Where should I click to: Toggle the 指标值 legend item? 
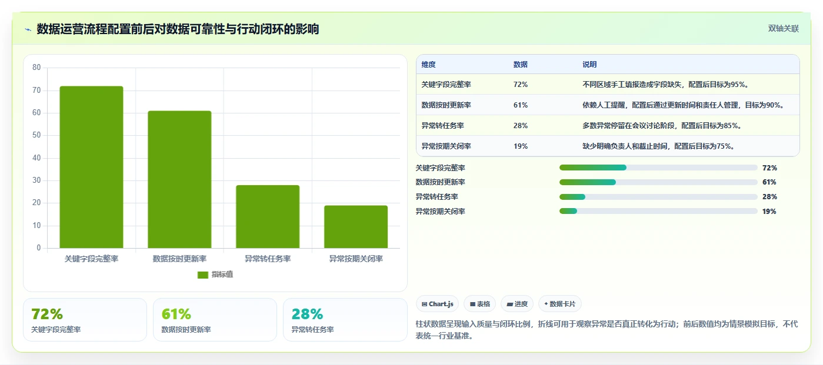[215, 274]
